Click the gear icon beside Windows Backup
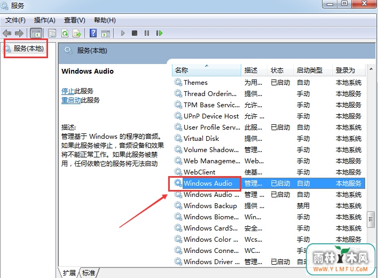 coord(178,206)
